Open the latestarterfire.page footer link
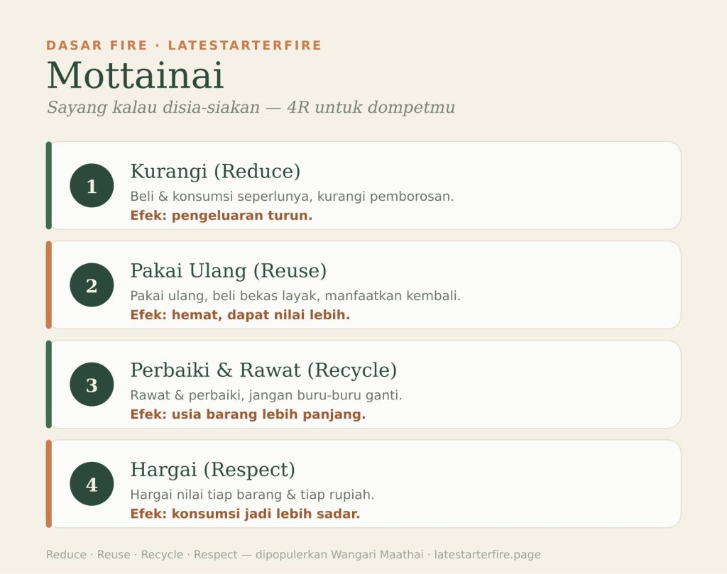 (x=487, y=555)
